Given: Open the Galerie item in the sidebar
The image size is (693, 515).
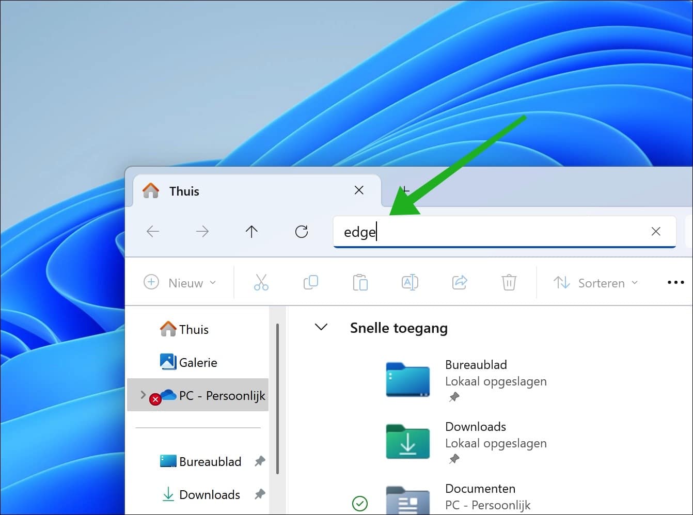Looking at the screenshot, I should (x=198, y=362).
